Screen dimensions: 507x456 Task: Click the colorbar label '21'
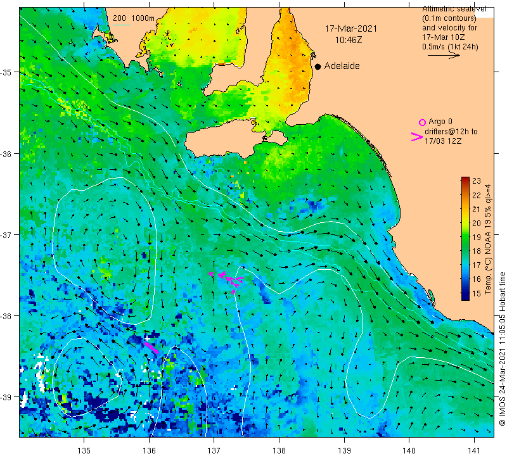477,209
